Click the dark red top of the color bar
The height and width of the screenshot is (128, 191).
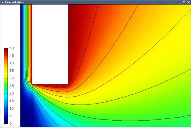[x=6, y=49]
